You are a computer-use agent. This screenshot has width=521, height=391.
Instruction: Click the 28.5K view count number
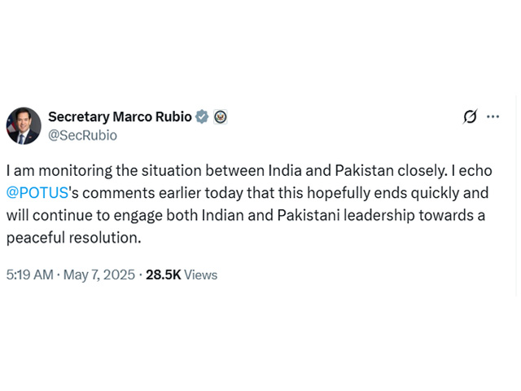(x=163, y=275)
